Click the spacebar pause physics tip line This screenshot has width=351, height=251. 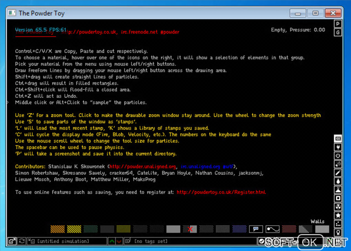point(70,147)
